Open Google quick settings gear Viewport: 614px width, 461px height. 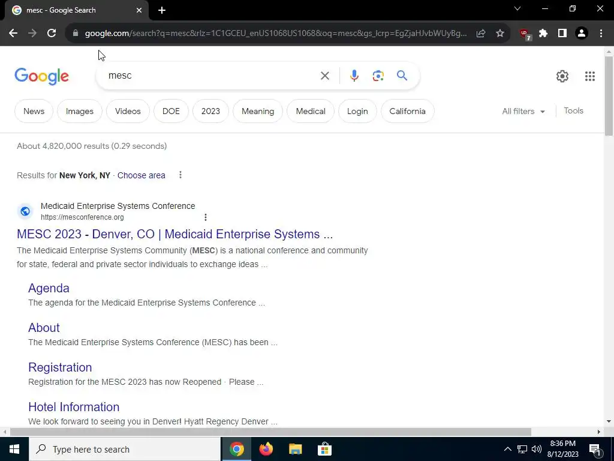[562, 76]
